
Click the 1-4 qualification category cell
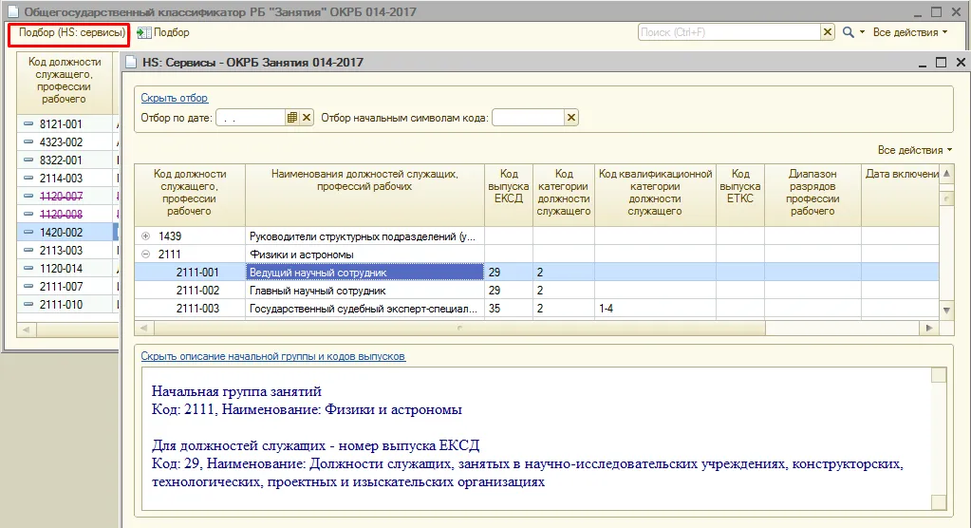click(655, 308)
